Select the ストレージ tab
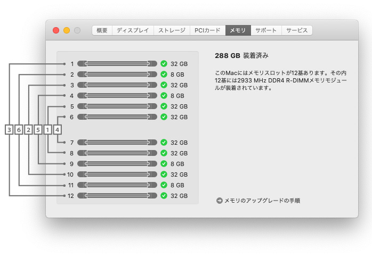Image resolution: width=372 pixels, height=257 pixels. coord(172,30)
